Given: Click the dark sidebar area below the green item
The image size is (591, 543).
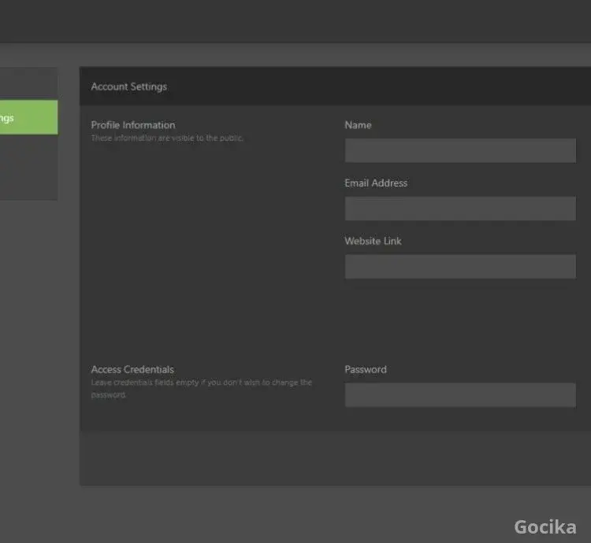Looking at the screenshot, I should coord(28,167).
